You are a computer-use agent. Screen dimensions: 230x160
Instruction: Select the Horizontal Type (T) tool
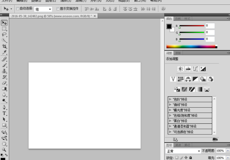(x=4, y=113)
